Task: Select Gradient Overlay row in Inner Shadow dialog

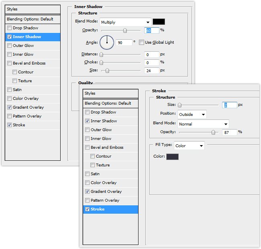Action: click(33, 107)
